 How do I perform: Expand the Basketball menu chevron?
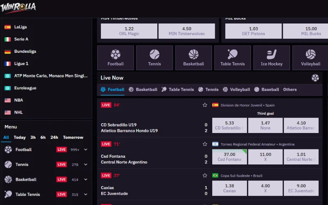click(86, 180)
